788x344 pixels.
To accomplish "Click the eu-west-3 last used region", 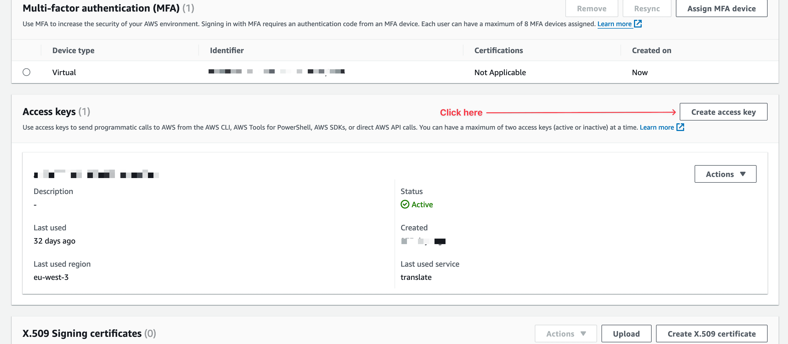I will 51,277.
